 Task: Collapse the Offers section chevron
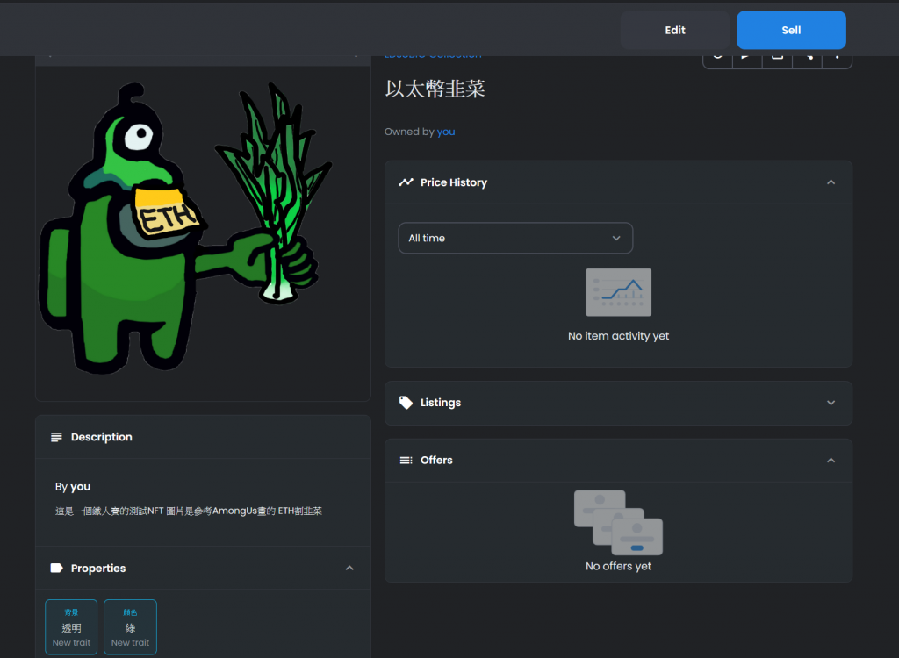coord(831,461)
